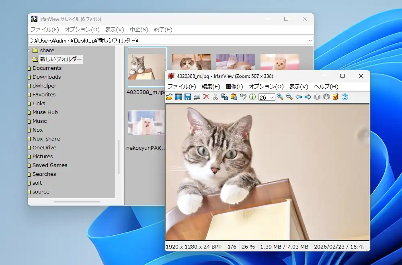The height and width of the screenshot is (265, 402).
Task: Expand the share folder tree node
Action: [29, 51]
